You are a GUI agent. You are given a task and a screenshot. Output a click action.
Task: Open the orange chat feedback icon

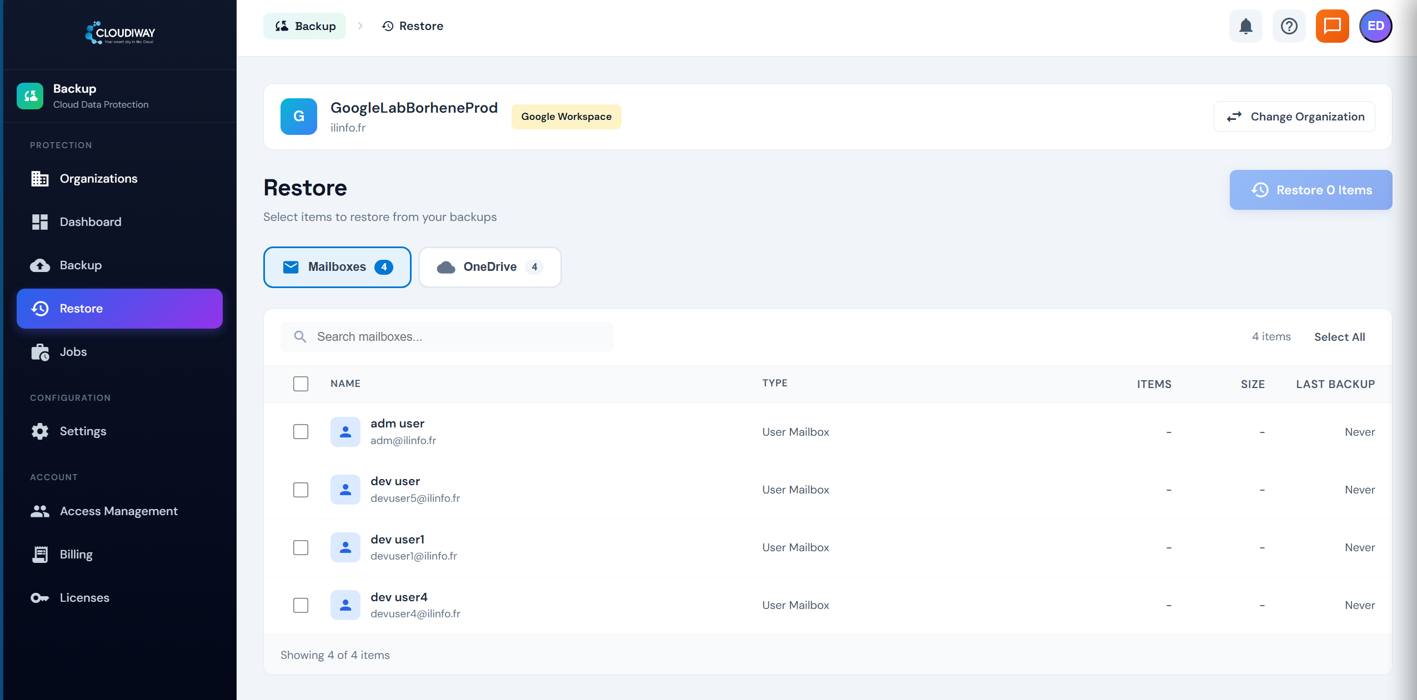[1332, 26]
